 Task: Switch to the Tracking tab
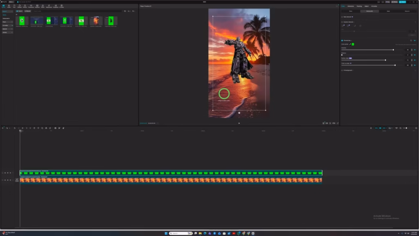coord(359,6)
